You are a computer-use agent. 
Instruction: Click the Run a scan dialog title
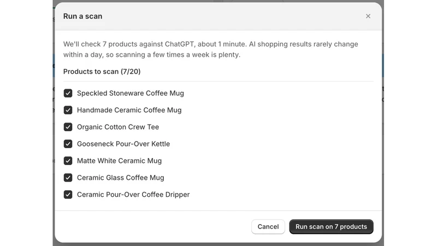[x=82, y=16]
